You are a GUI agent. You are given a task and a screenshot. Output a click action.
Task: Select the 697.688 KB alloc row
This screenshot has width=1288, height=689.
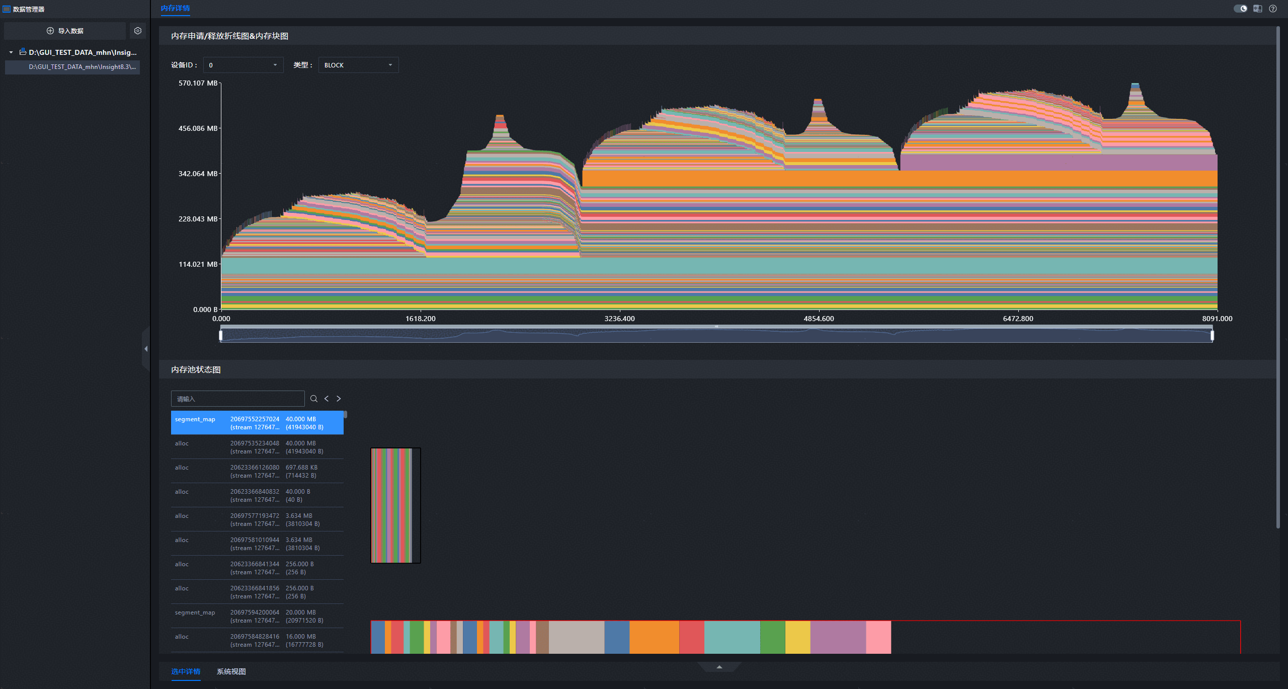(257, 471)
